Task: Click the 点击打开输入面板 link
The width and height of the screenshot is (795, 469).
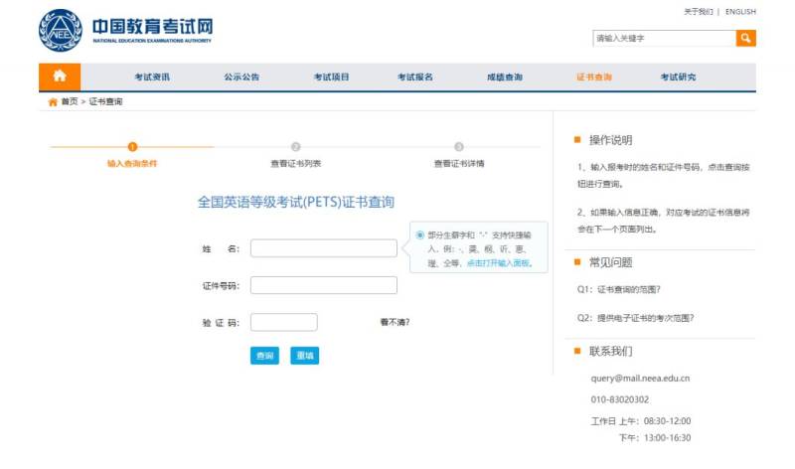Action: pos(499,263)
